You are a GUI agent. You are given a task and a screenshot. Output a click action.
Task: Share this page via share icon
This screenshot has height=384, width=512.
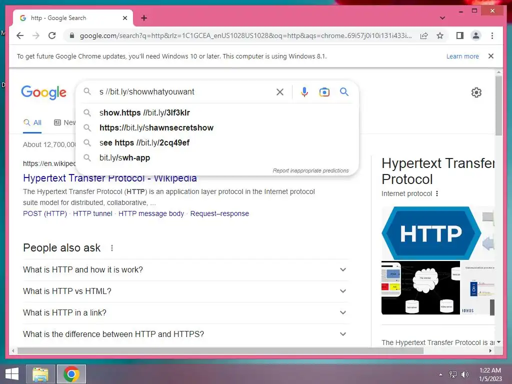click(424, 35)
